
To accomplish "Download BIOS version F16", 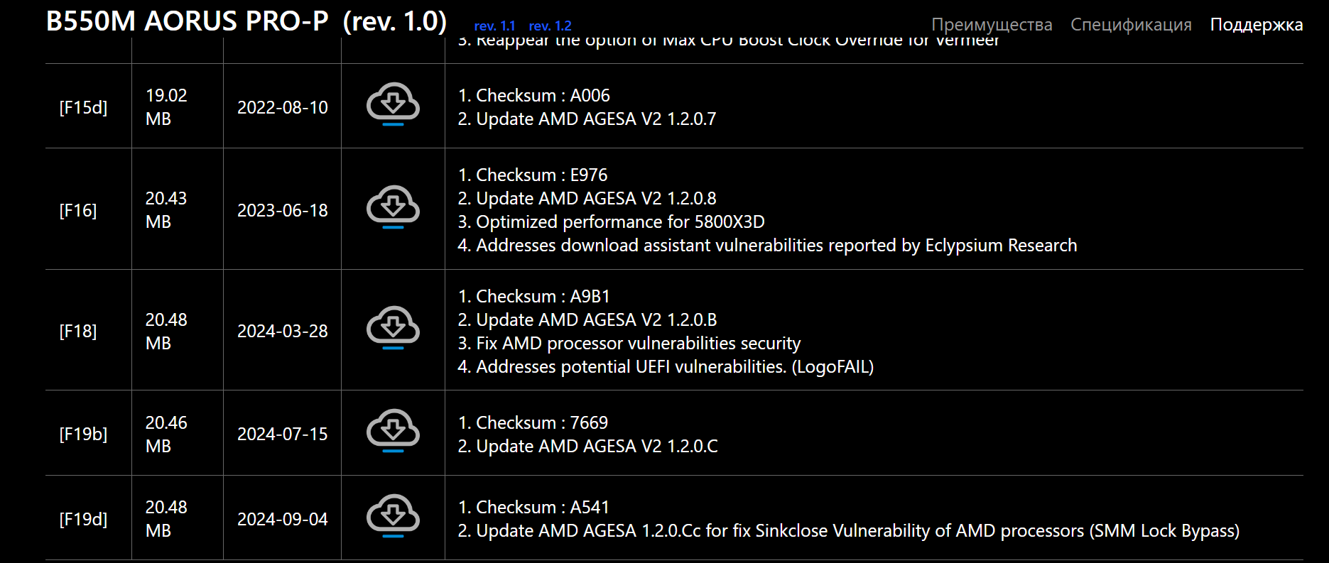I will point(393,207).
